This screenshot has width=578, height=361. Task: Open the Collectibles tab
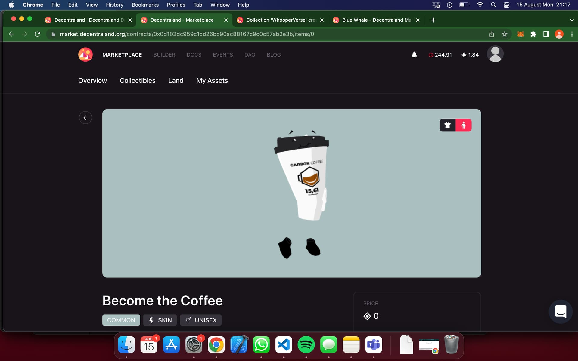(138, 81)
